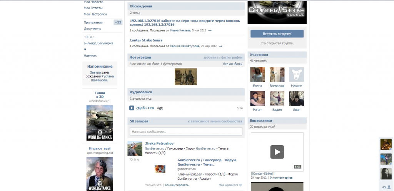This screenshot has width=394, height=191.
Task: Click the GunServer.ru link preview icon
Action: [160, 169]
